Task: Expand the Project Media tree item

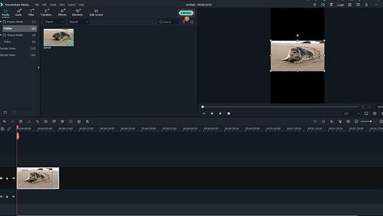Action: [1, 21]
